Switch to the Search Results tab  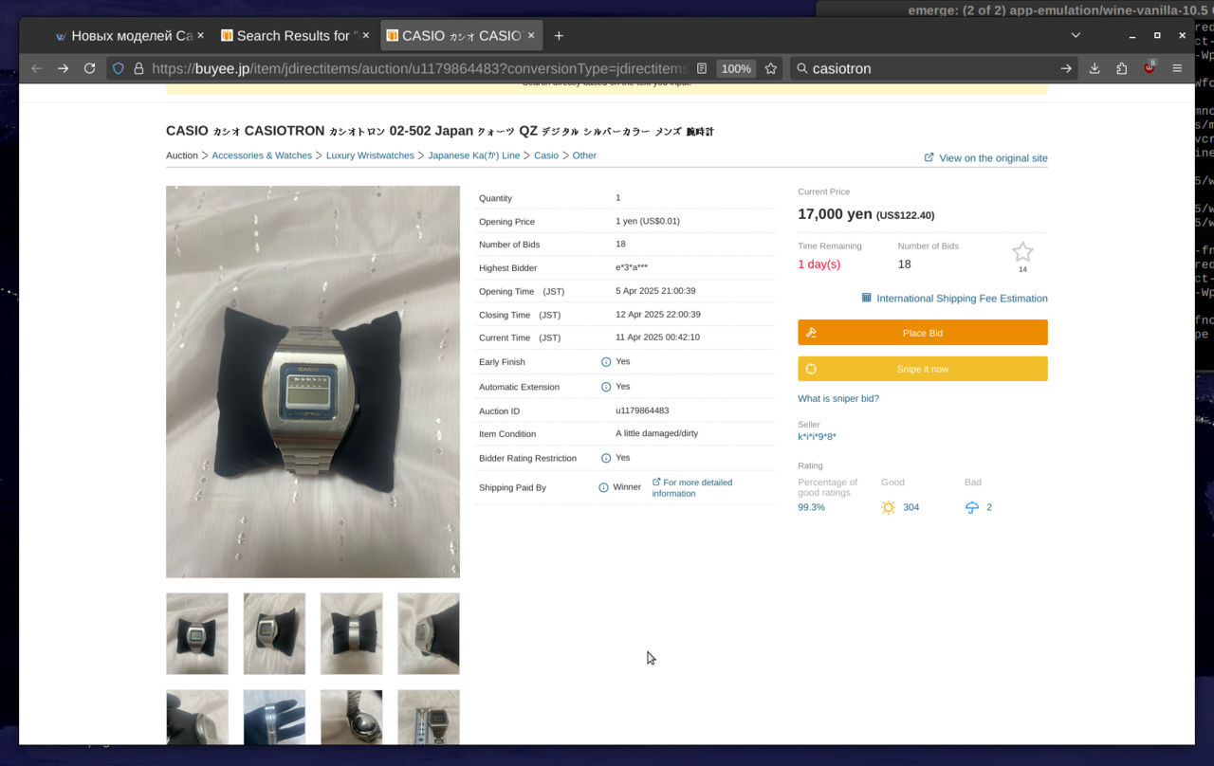point(288,35)
